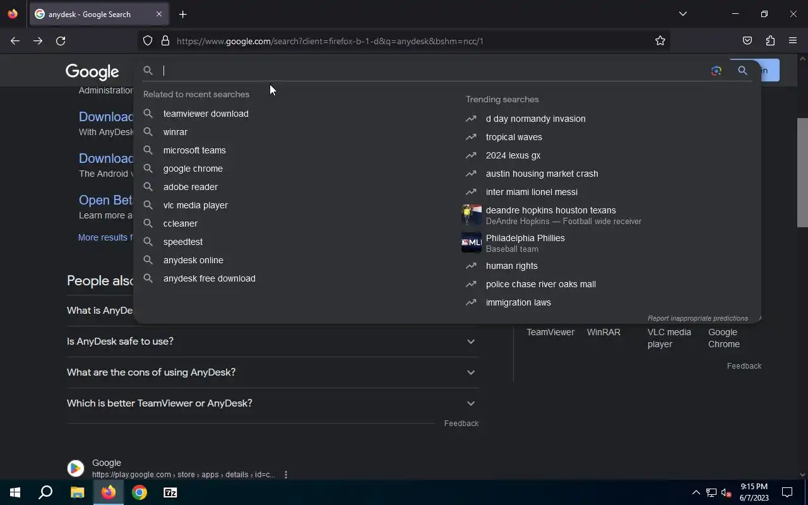The image size is (808, 505).
Task: Click the network tray icon
Action: (711, 492)
